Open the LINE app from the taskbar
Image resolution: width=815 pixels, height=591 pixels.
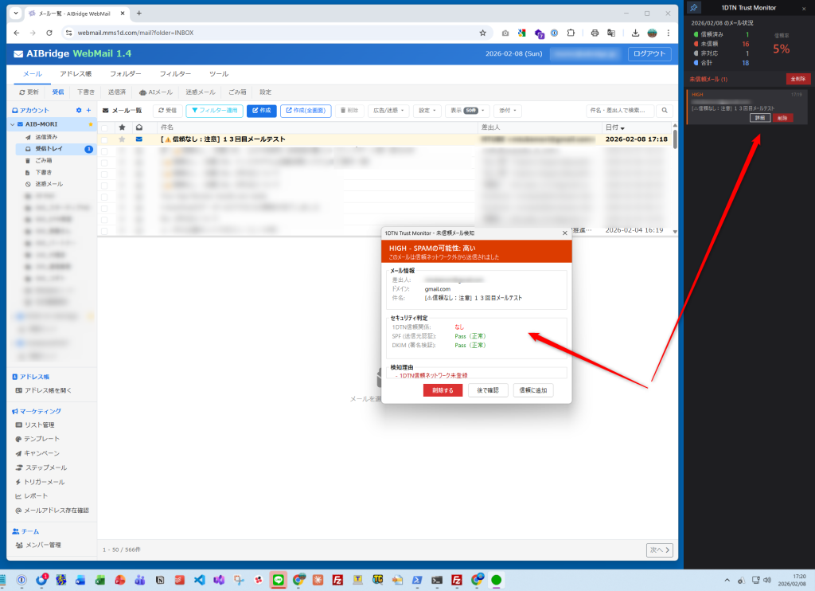point(278,580)
